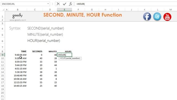Click the MINUTES column heading cell
Screen dimensions: 177x100
click(x=50, y=51)
